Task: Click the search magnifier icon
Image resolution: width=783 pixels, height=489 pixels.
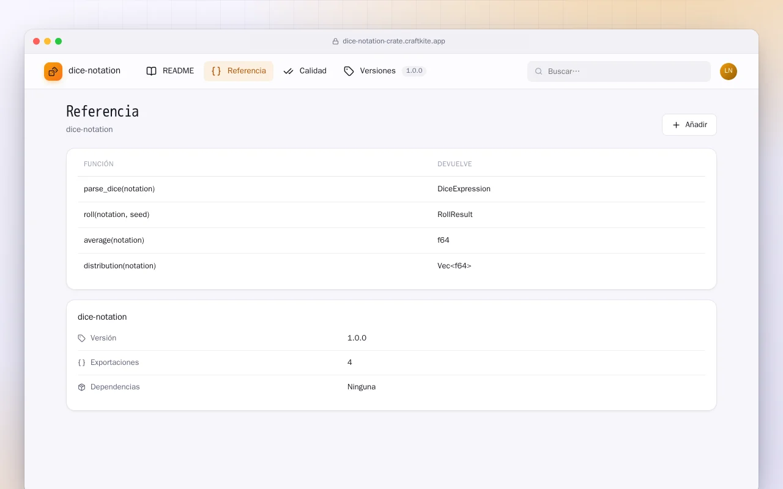Action: click(x=539, y=72)
